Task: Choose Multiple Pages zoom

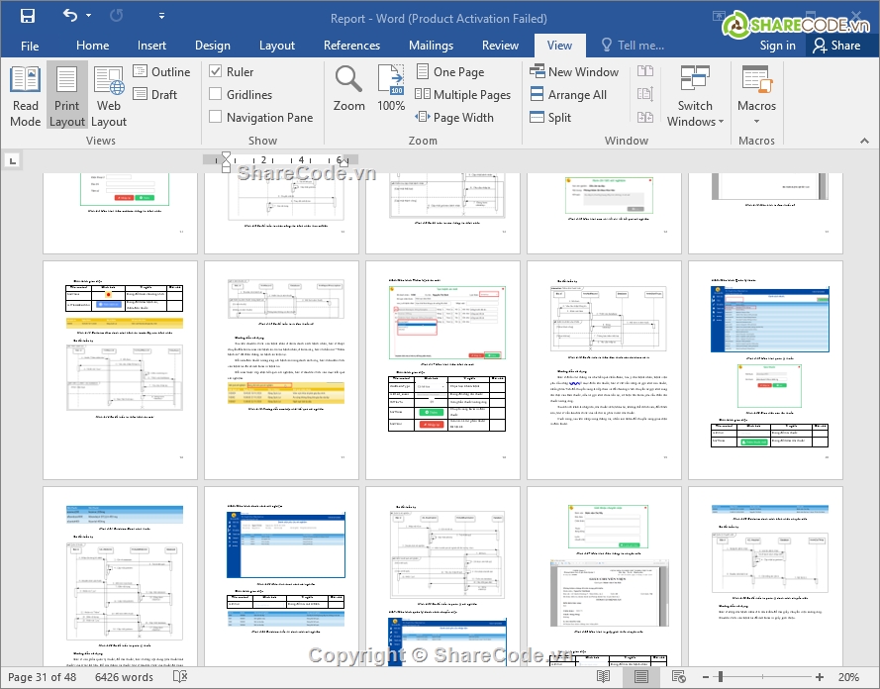Action: pyautogui.click(x=463, y=95)
